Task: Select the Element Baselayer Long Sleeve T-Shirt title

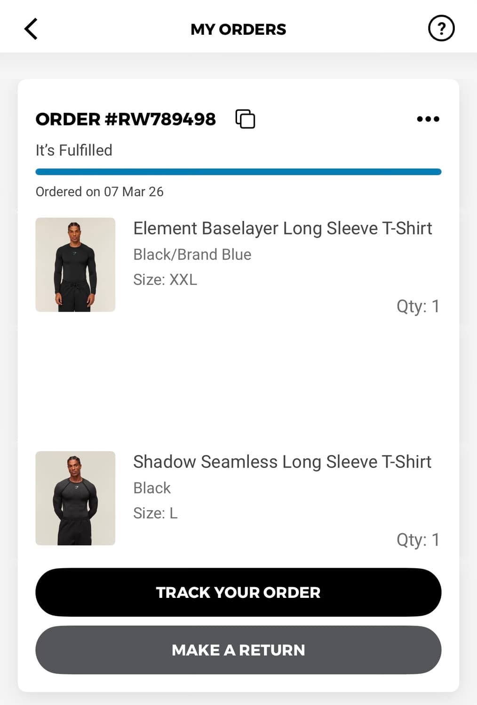Action: (282, 228)
